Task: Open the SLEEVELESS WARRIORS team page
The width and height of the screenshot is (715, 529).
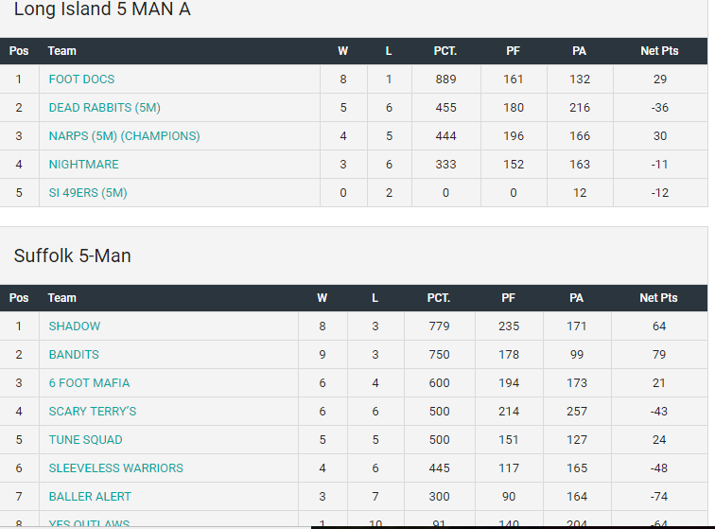Action: 115,468
